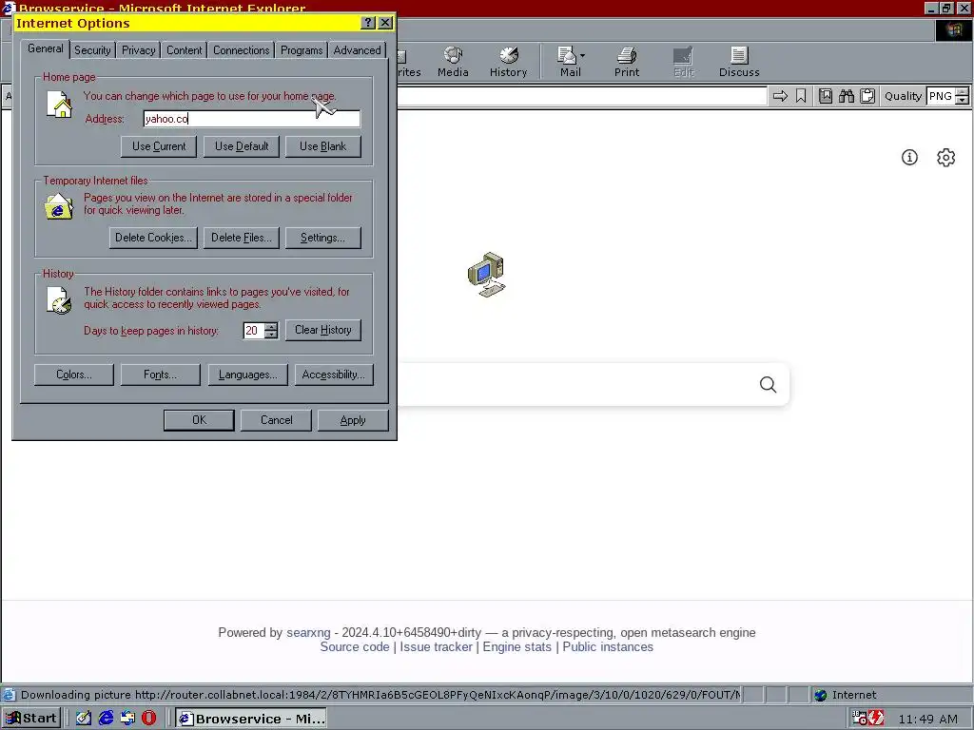Image resolution: width=974 pixels, height=730 pixels.
Task: Open the History toolbar button
Action: pos(508,63)
